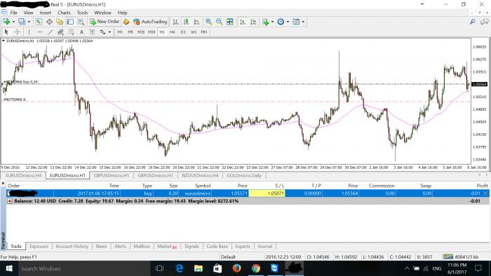
Task: Open the Windows Start menu
Action: pyautogui.click(x=8, y=268)
